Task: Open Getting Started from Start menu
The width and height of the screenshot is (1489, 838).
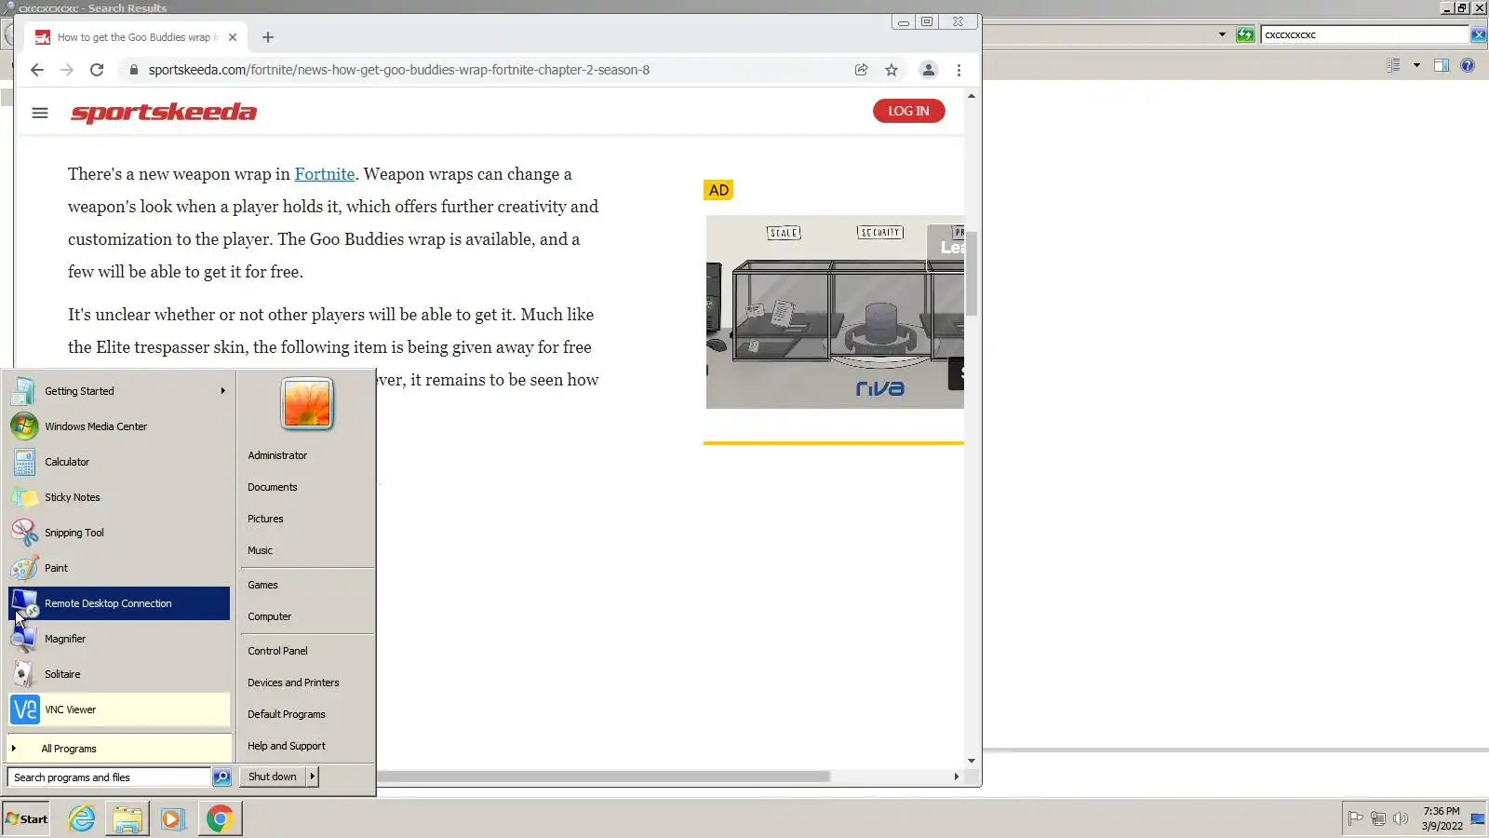Action: (x=119, y=391)
